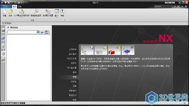Click the pin icon beside 历史记录

[8, 28]
